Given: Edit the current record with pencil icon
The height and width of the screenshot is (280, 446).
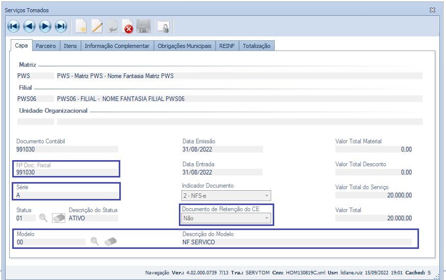Looking at the screenshot, I should [x=96, y=26].
